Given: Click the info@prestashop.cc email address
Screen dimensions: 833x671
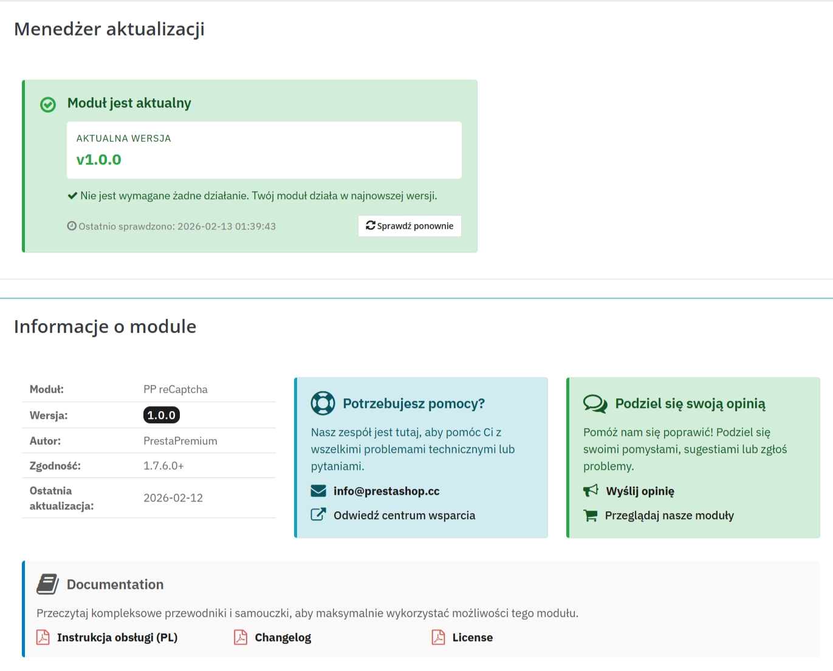Looking at the screenshot, I should point(386,491).
